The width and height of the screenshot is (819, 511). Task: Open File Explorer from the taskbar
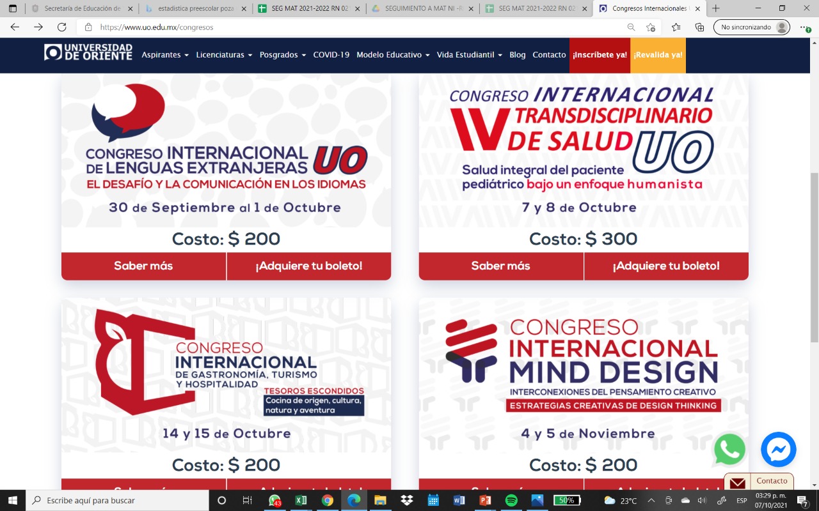[x=380, y=500]
